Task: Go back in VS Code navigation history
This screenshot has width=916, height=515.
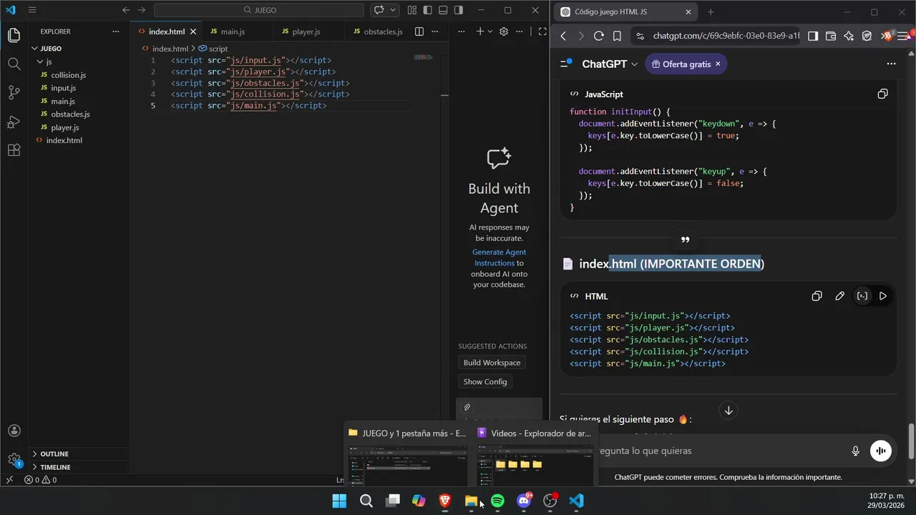Action: (126, 10)
